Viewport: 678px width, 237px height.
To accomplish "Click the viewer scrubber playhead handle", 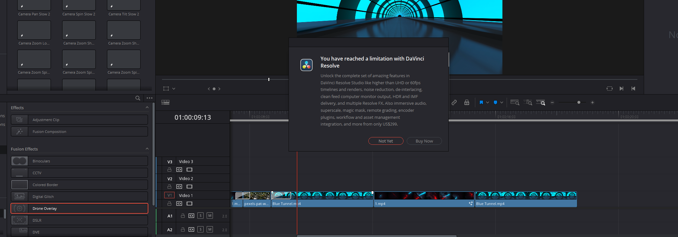I will 269,79.
